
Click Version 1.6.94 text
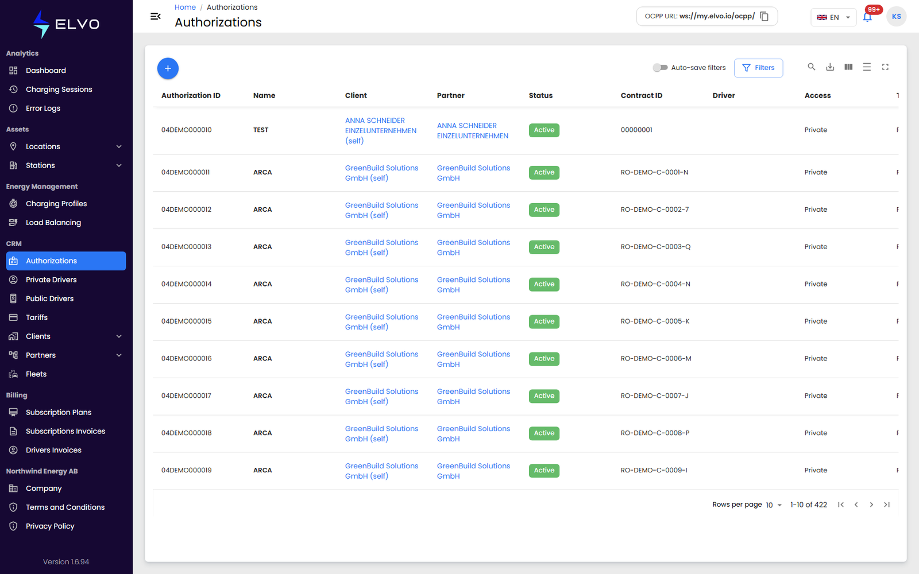point(66,562)
